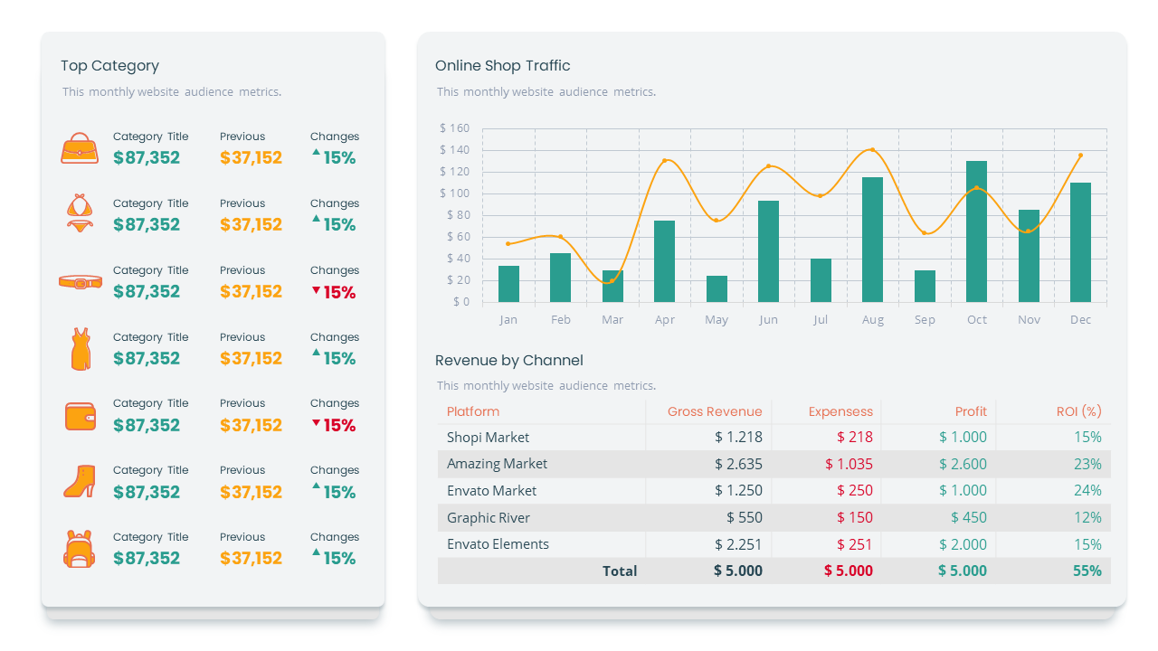The image size is (1158, 651).
Task: Click the Dec month label on the chart
Action: [x=1081, y=320]
